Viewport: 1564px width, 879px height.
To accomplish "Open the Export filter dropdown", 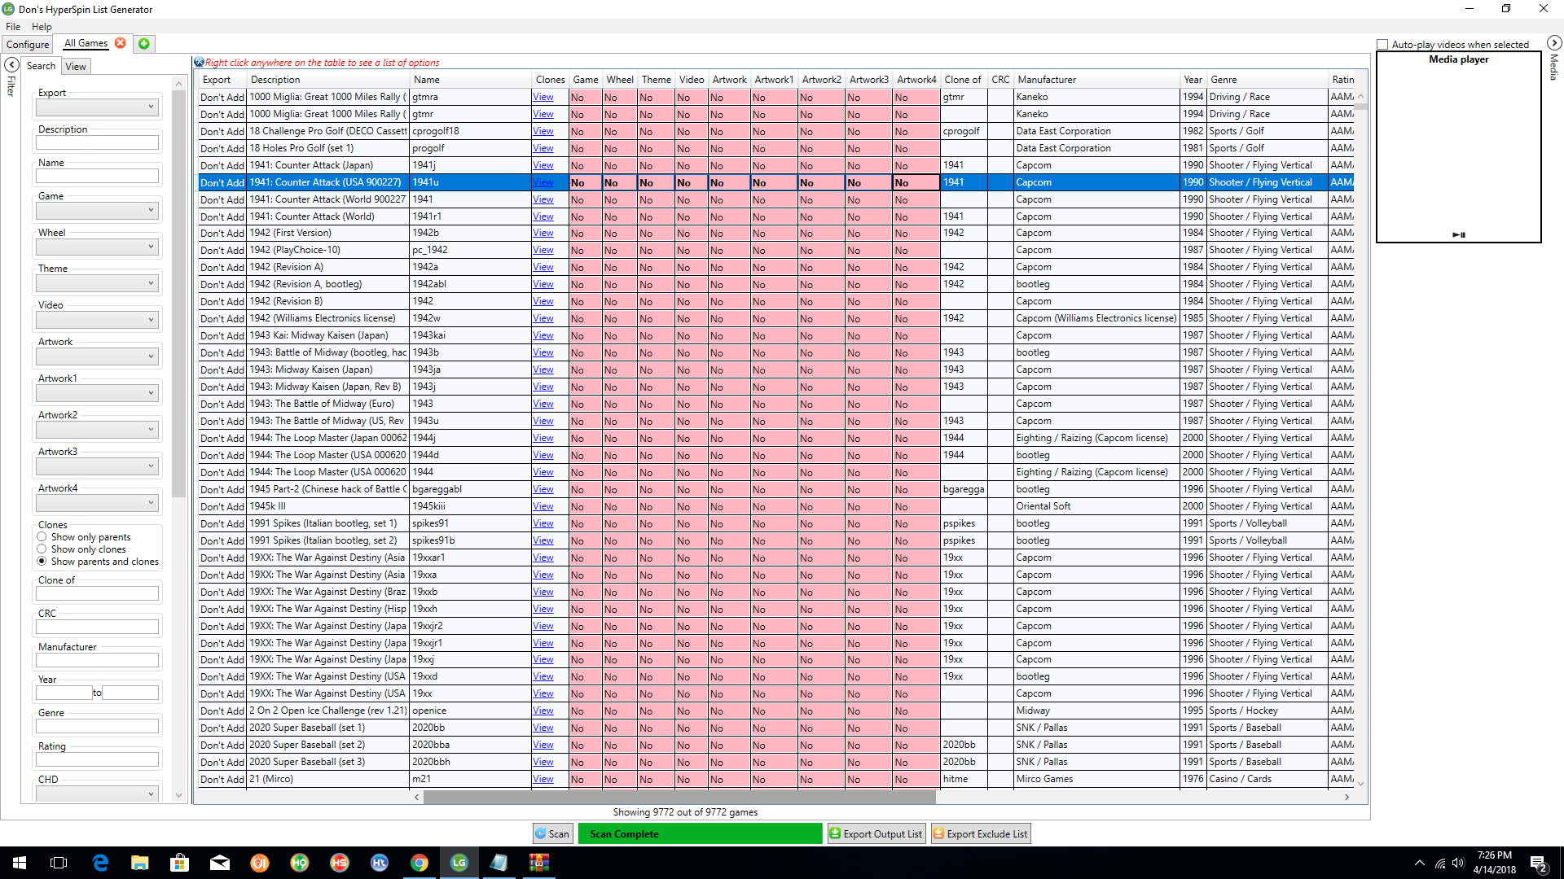I will pos(97,107).
